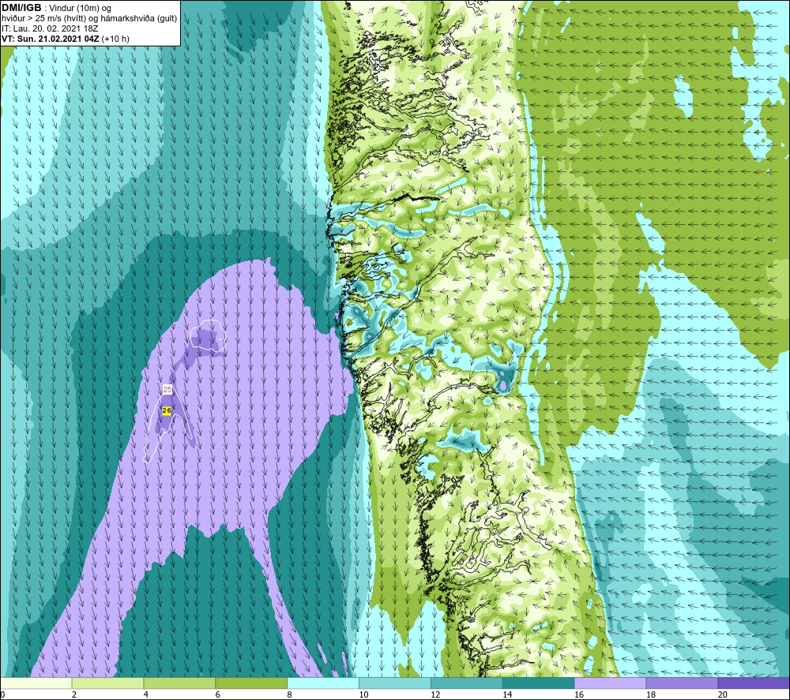Select the 18–20 m/s purple legend swatch
Image resolution: width=790 pixels, height=700 pixels.
point(682,683)
